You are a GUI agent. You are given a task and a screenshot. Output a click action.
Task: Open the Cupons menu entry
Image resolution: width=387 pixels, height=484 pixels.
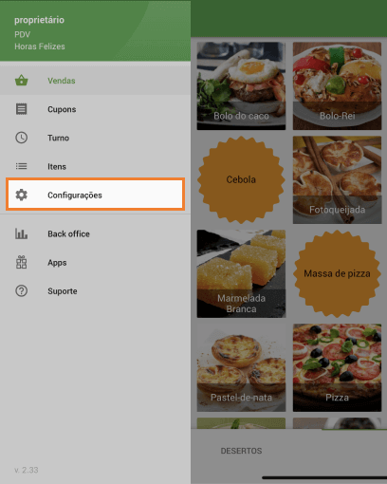(x=95, y=109)
